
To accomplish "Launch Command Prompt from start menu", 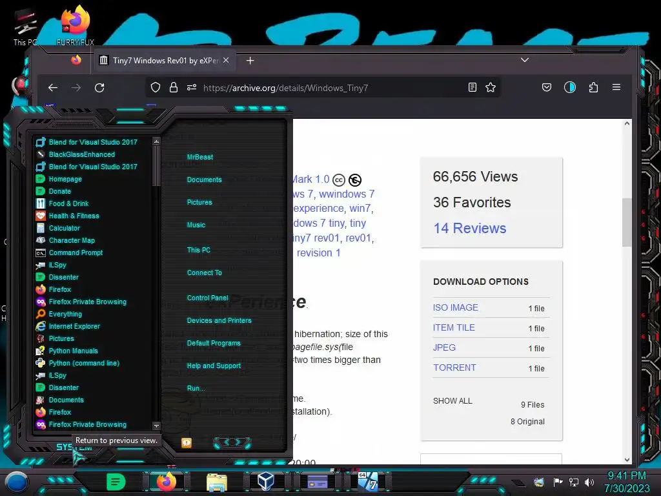I will 76,253.
